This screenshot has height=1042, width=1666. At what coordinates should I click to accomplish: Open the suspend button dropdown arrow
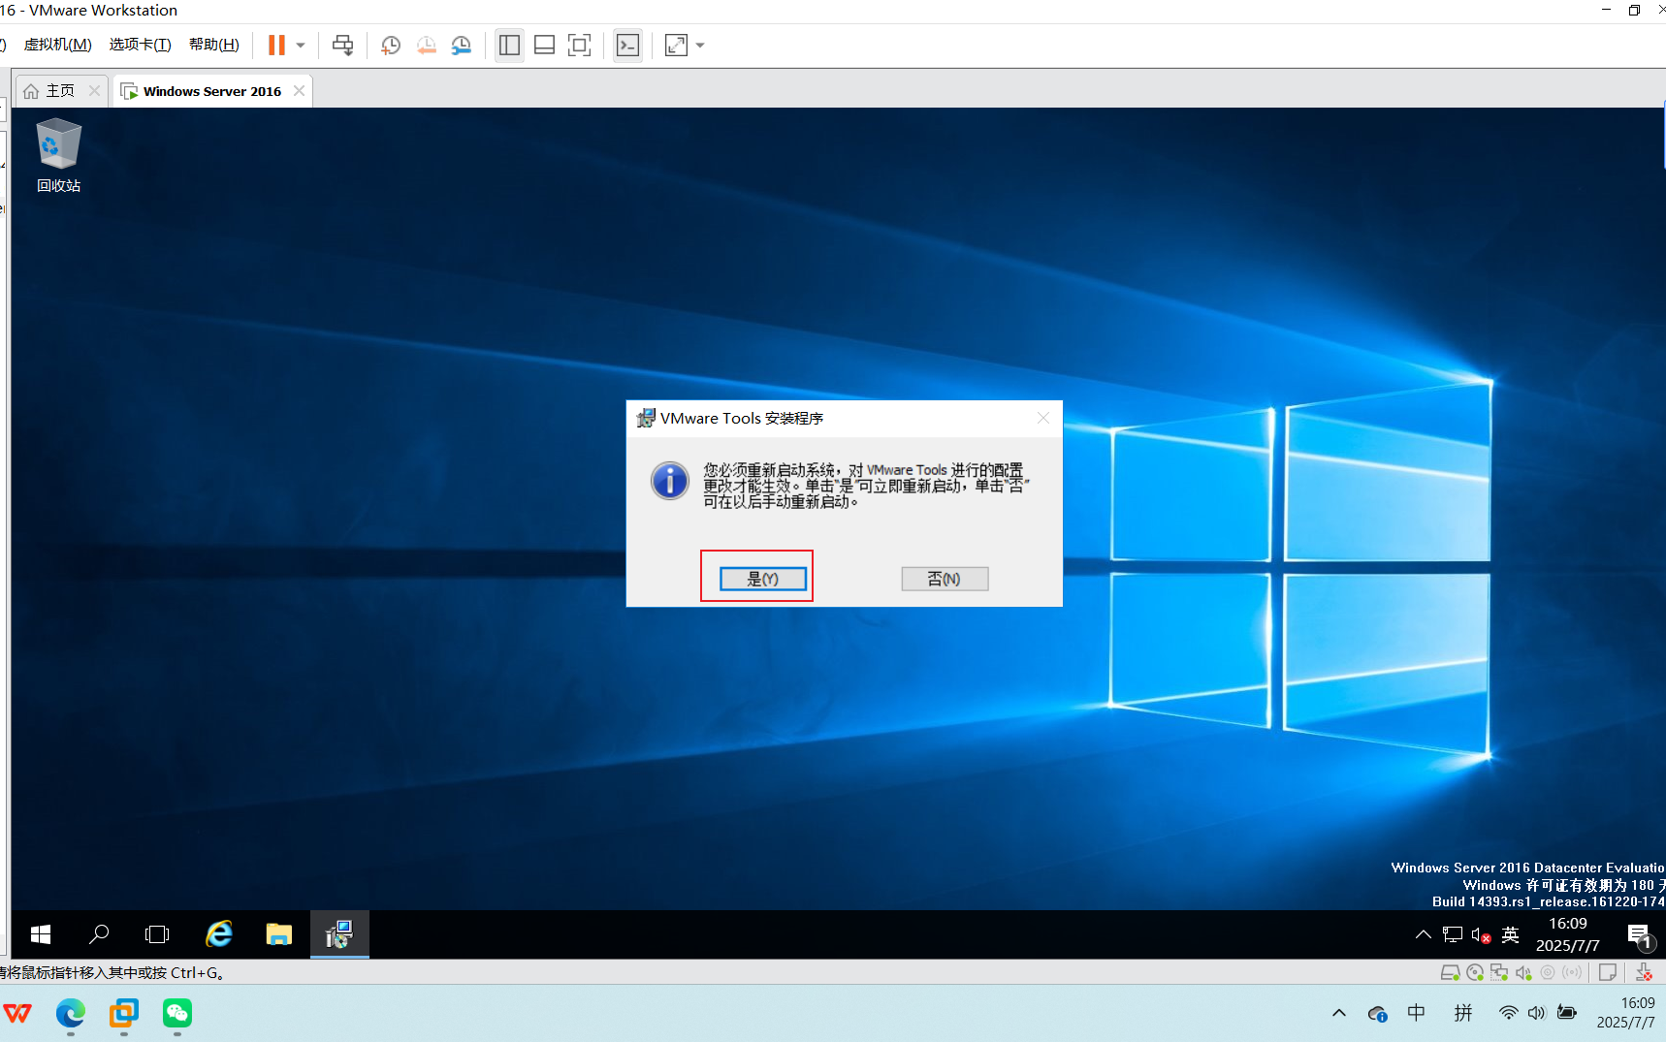(300, 45)
